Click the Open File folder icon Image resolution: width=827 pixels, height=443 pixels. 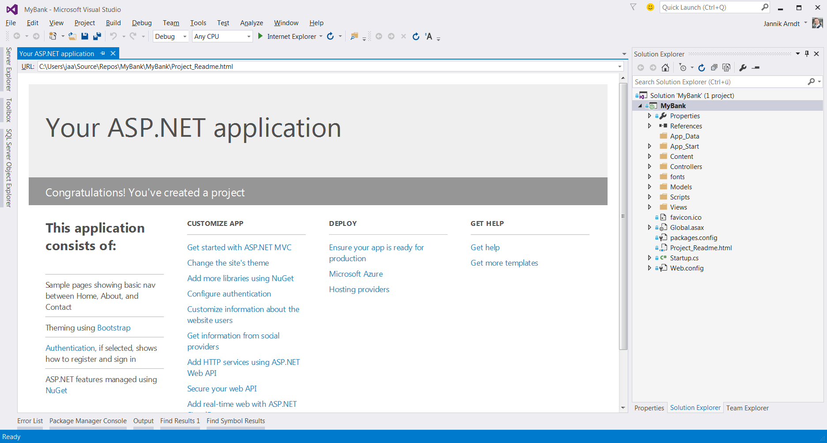click(x=72, y=36)
